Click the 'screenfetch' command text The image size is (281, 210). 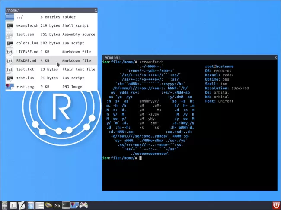click(151, 62)
